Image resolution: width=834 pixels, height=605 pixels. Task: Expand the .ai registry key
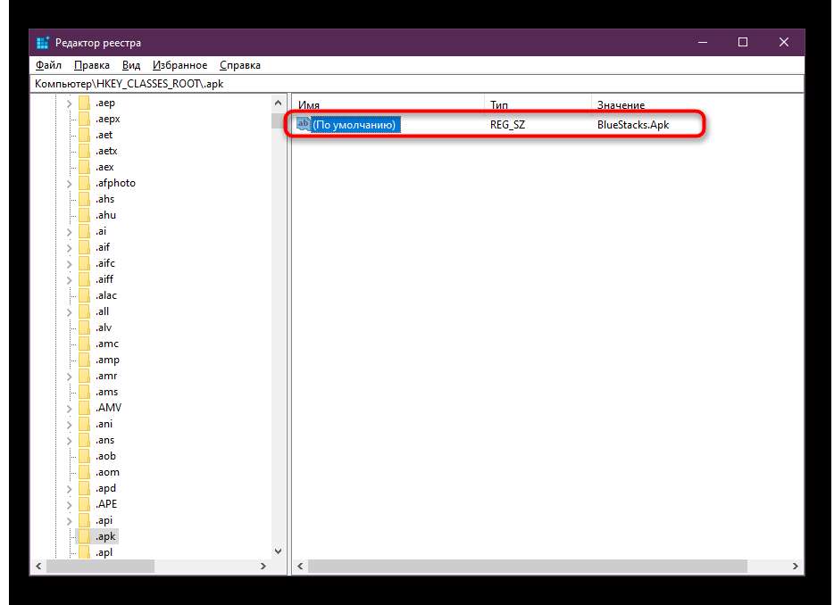click(69, 231)
